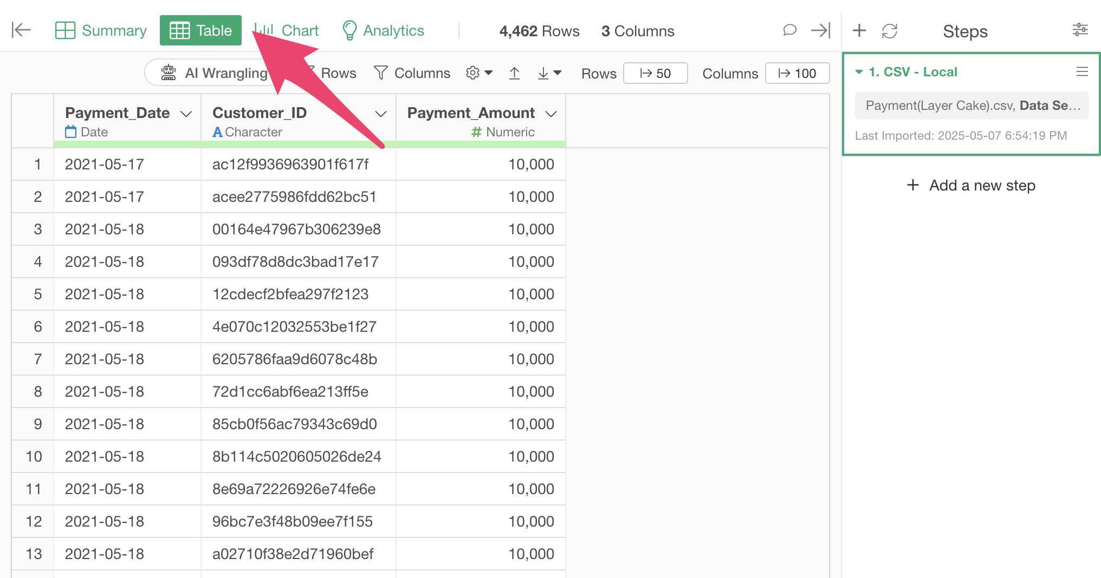Click the plus icon beside Steps
This screenshot has height=578, width=1101.
[859, 31]
